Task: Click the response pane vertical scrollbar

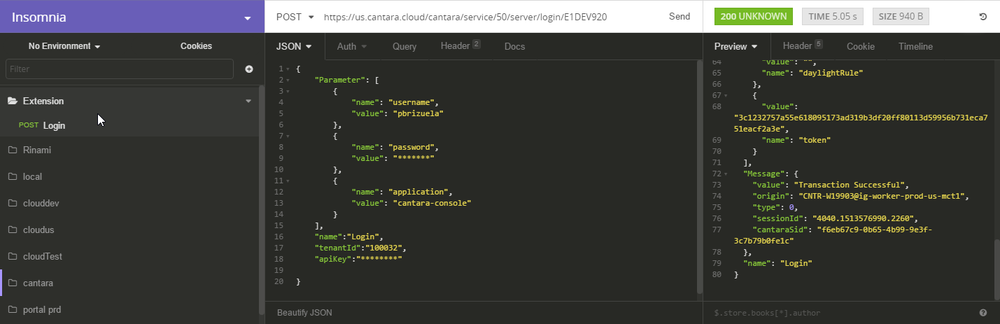Action: click(997, 266)
